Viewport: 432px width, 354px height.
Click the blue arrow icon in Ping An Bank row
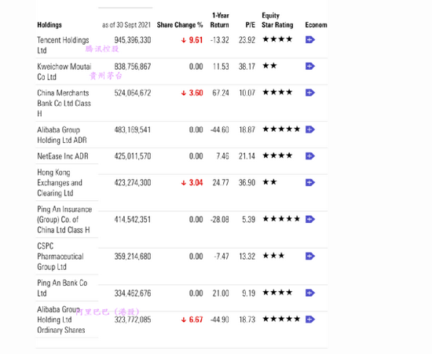tap(310, 293)
